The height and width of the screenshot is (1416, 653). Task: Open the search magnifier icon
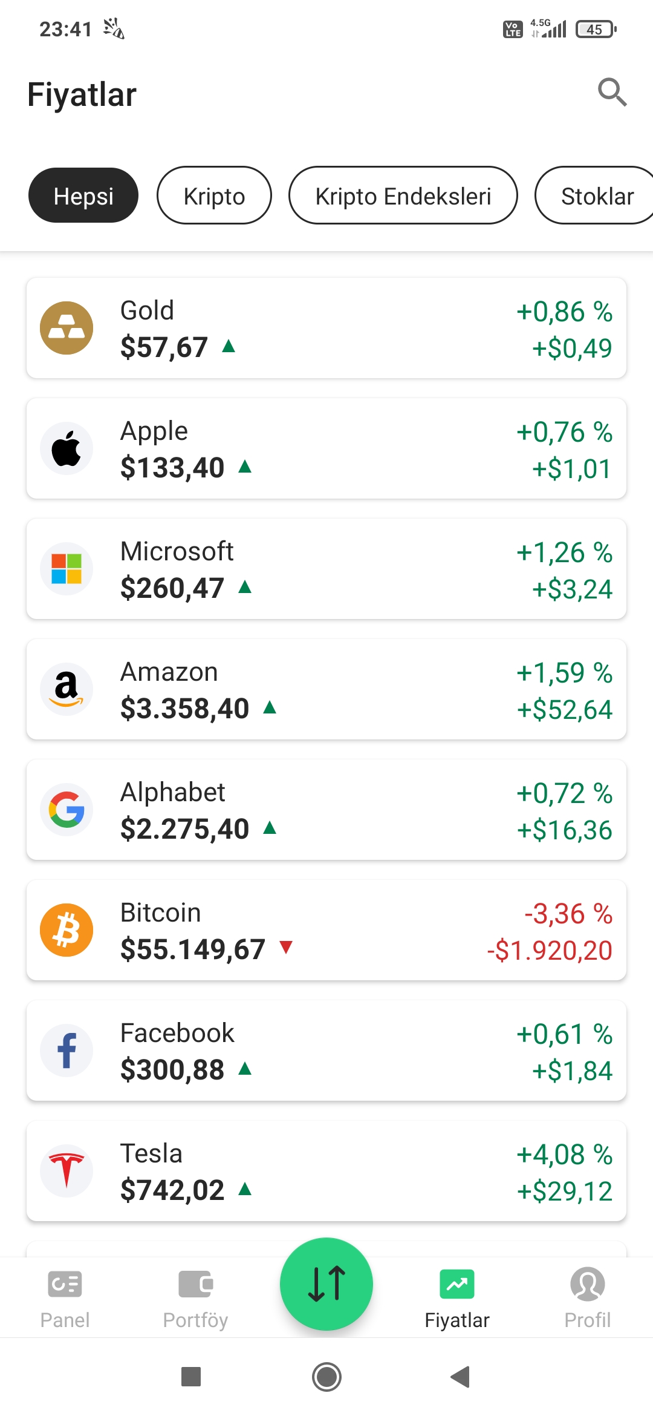tap(612, 93)
